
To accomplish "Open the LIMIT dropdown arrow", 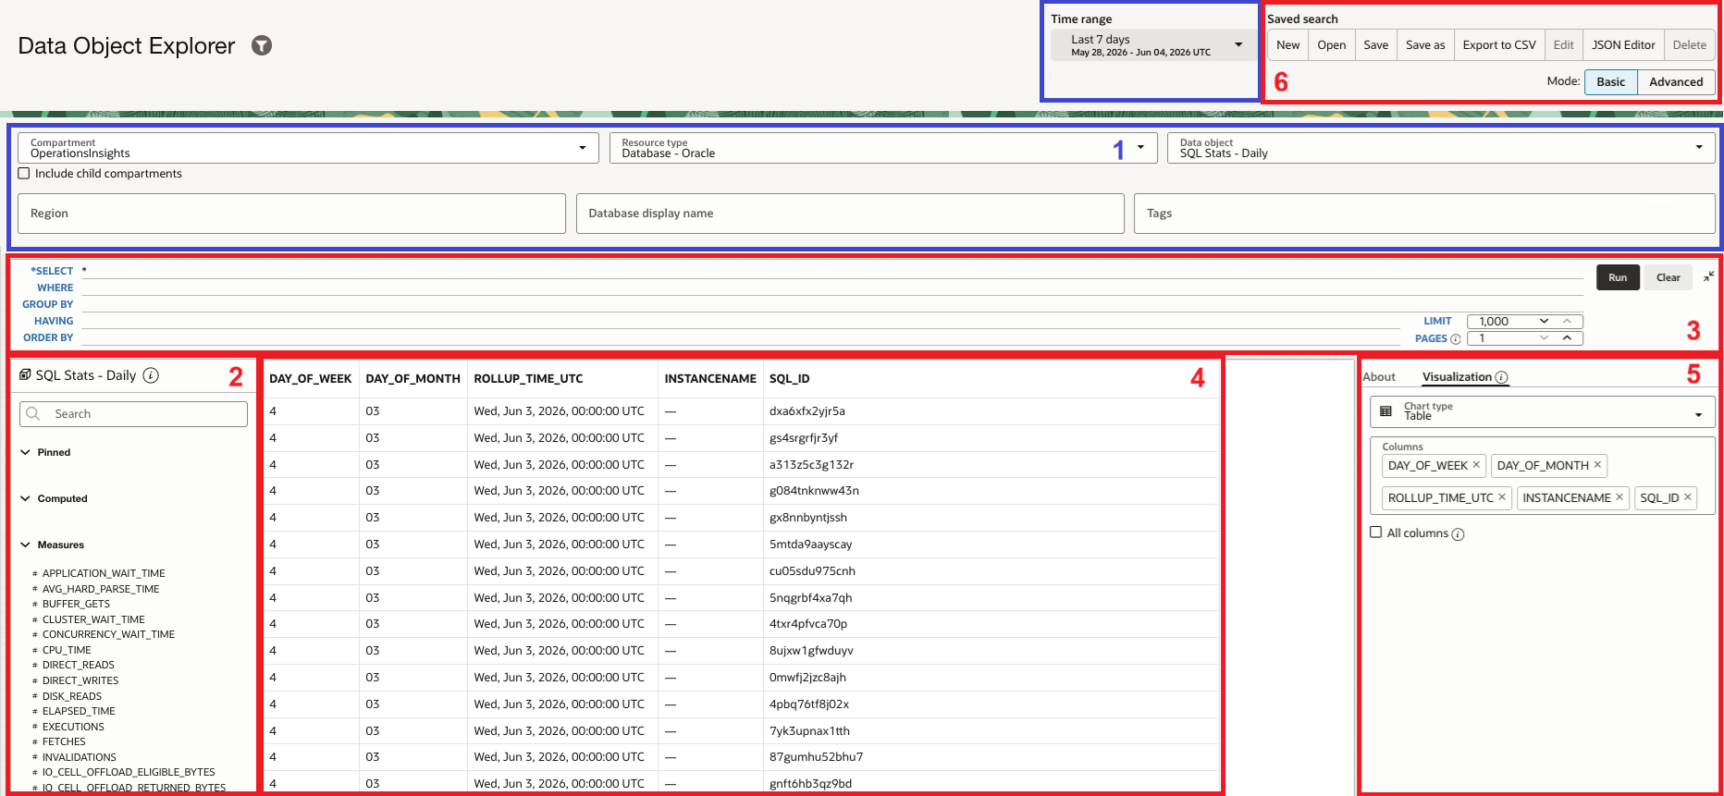I will [x=1544, y=321].
